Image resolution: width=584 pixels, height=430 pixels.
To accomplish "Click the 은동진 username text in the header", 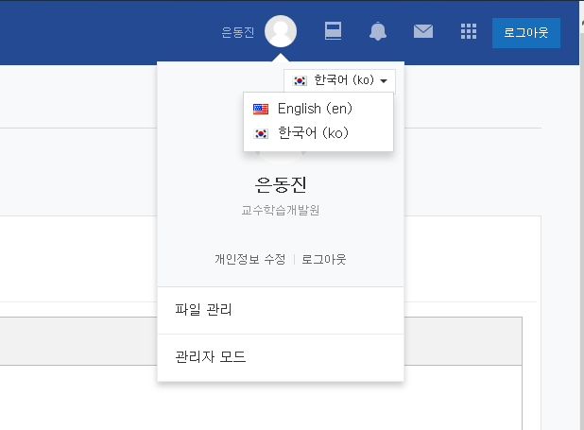I will coord(237,32).
